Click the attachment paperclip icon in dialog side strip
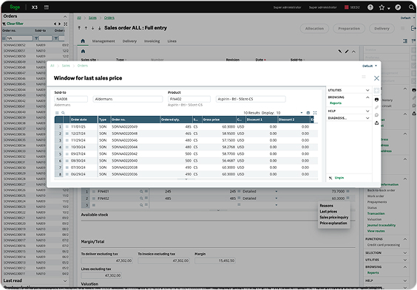This screenshot has width=417, height=290. point(376,107)
